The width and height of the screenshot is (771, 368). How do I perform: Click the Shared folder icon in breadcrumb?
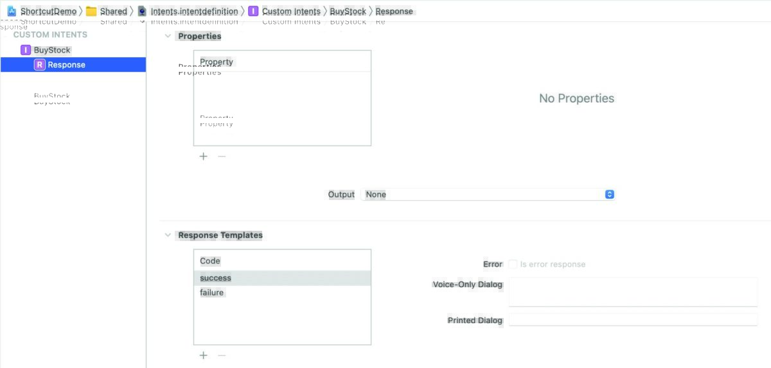point(91,11)
